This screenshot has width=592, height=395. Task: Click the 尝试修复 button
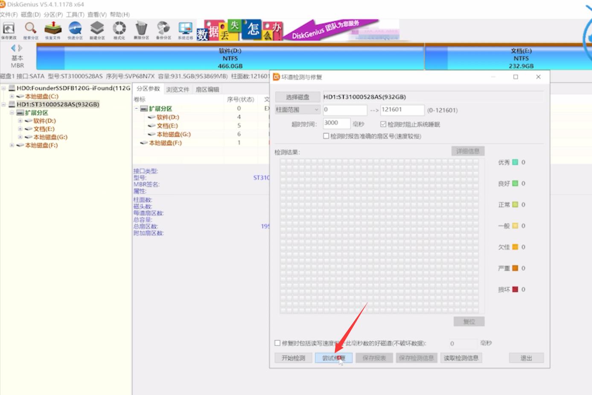[334, 358]
